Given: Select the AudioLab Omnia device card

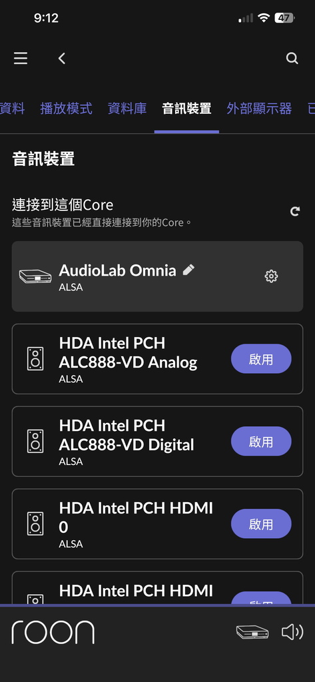Looking at the screenshot, I should (157, 276).
